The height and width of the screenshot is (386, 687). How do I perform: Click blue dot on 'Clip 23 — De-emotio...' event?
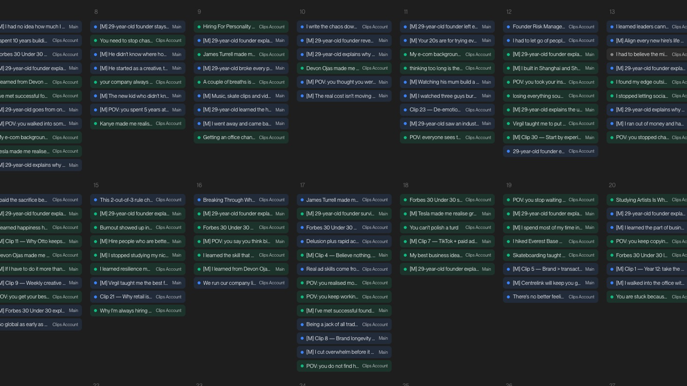point(405,110)
